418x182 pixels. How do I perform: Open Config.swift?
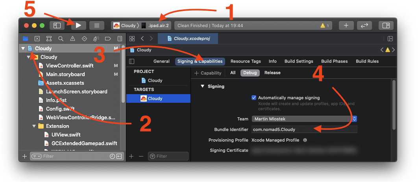click(x=60, y=109)
